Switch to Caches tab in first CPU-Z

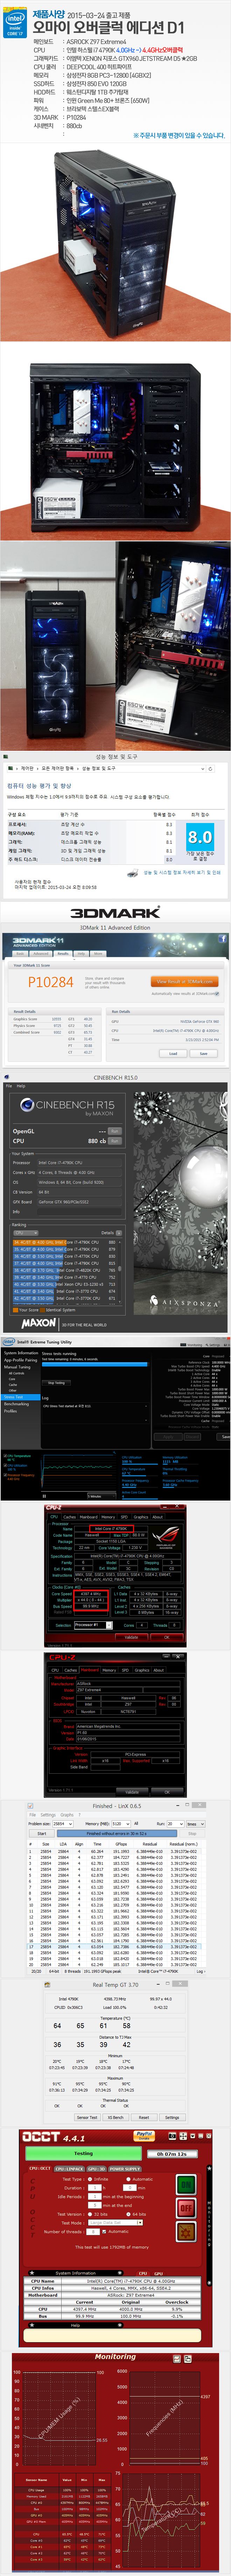point(70,1517)
